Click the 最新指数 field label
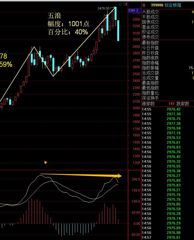 pyautogui.click(x=151, y=43)
